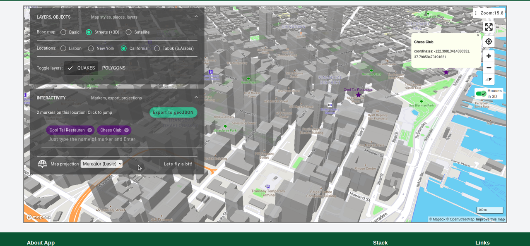The height and width of the screenshot is (246, 530).
Task: Click the Mapbox logo in bottom-left corner
Action: (38, 217)
